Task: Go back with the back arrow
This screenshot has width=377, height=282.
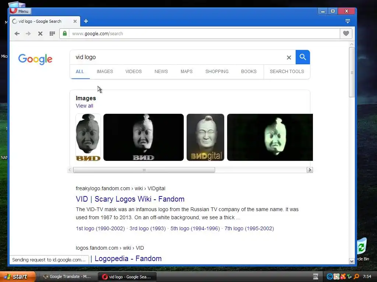Action: (17, 33)
